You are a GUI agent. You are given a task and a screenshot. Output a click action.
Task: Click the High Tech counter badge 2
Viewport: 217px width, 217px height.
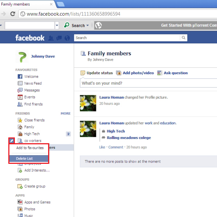(68, 134)
